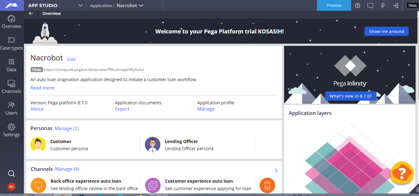Click What's new in 8.7.0? button
The width and height of the screenshot is (419, 196).
(x=350, y=96)
